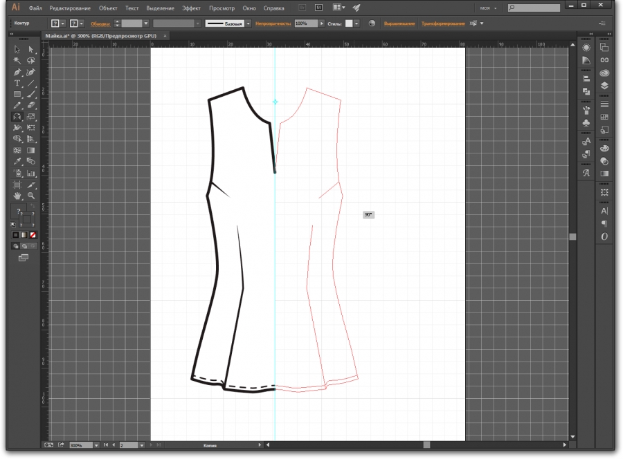Screen dimensions: 623x459
Task: Open the Просмотр menu
Action: point(222,8)
